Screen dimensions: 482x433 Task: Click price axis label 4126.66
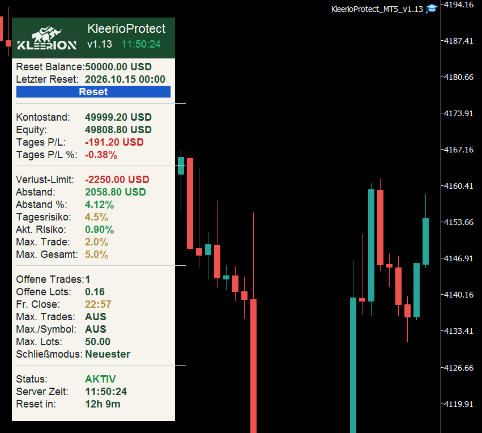coord(459,368)
